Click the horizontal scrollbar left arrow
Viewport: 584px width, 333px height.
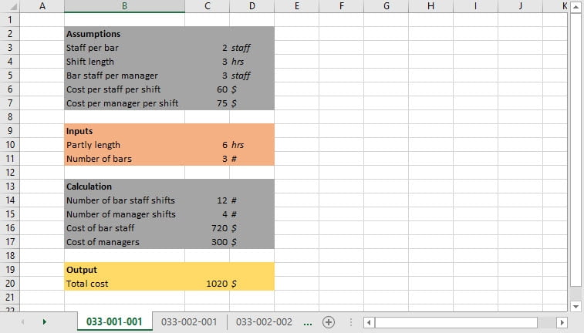click(369, 322)
